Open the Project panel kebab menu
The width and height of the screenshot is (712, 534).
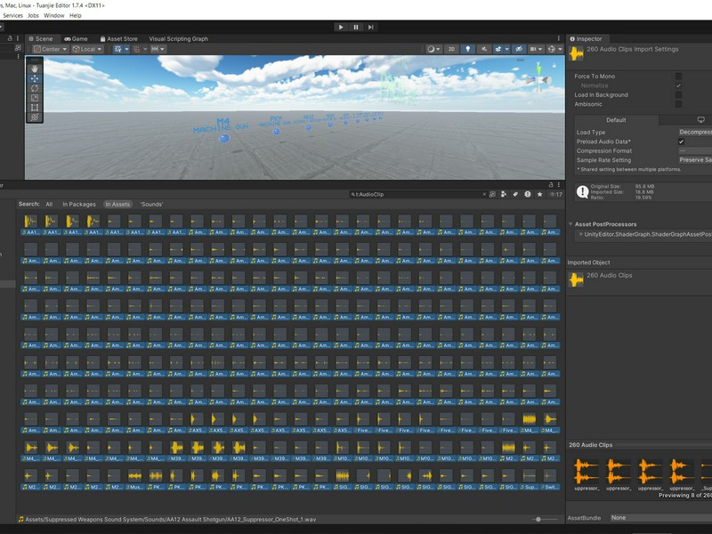[559, 185]
